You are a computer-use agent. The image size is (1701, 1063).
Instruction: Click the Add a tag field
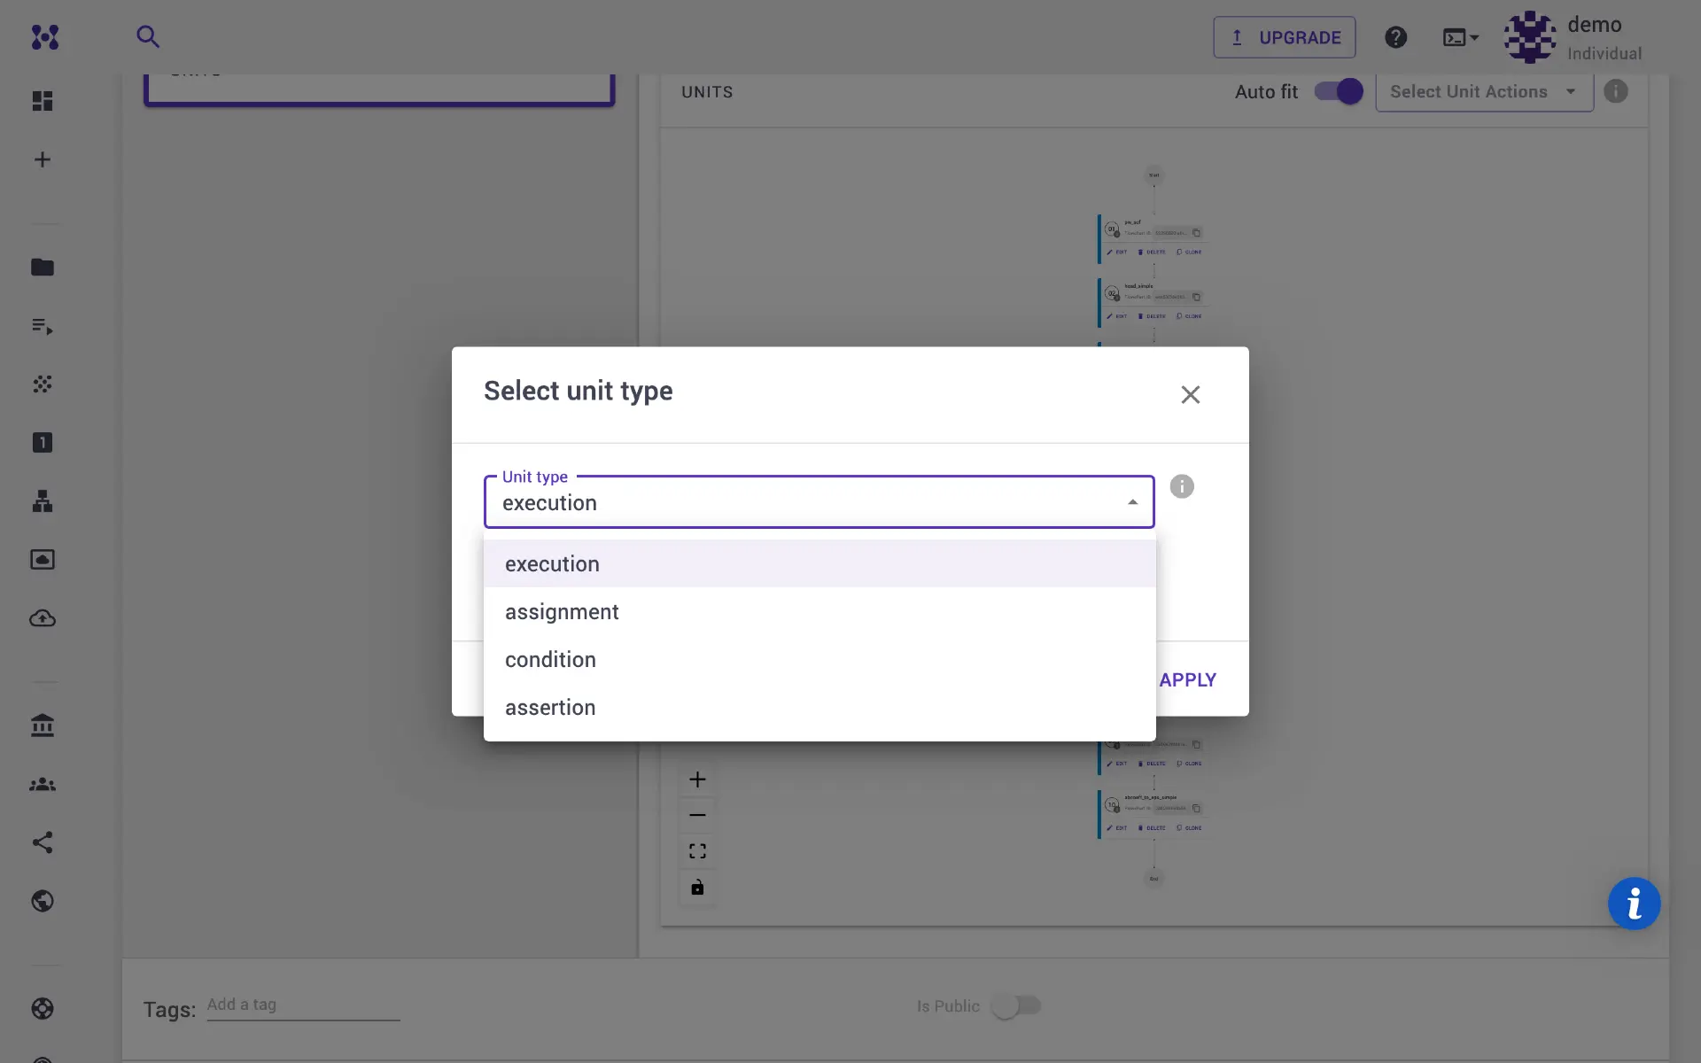click(302, 1005)
